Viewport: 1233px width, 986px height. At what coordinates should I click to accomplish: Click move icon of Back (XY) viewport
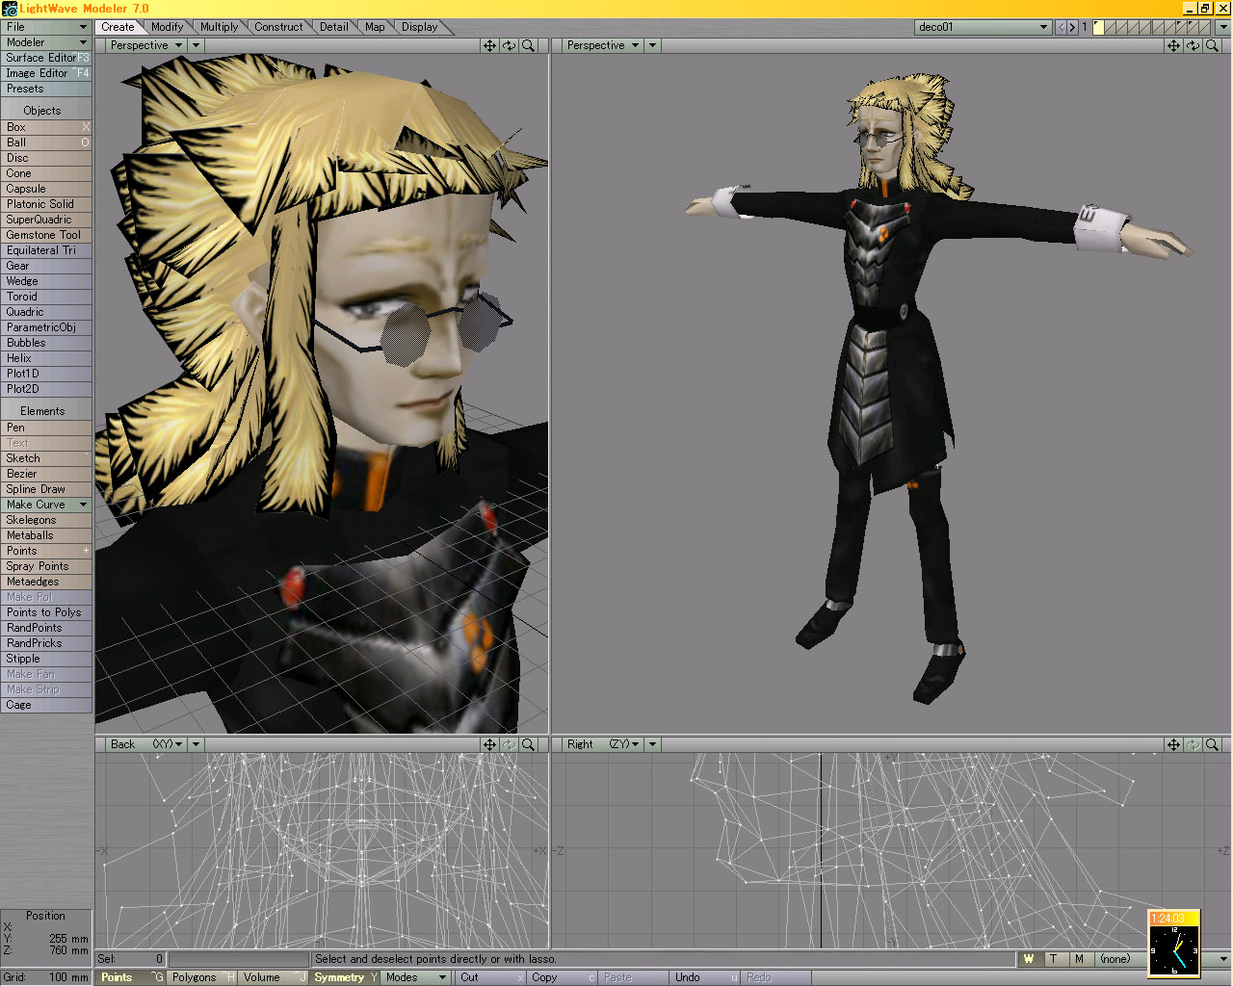[x=489, y=744]
